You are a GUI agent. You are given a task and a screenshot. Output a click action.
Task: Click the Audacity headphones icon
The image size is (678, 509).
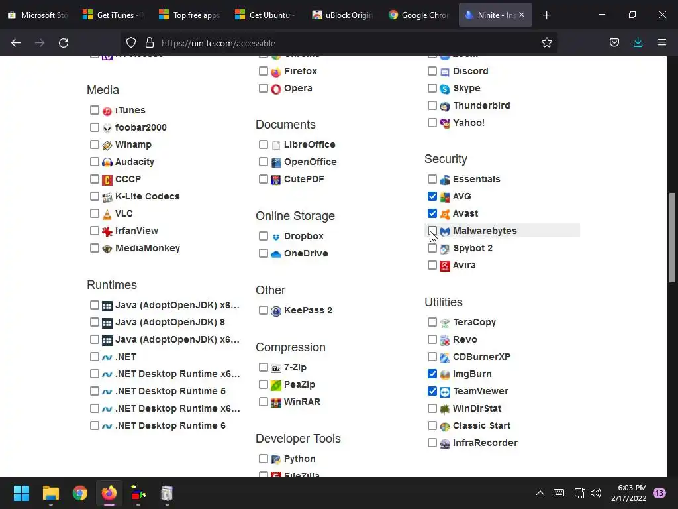pos(107,162)
